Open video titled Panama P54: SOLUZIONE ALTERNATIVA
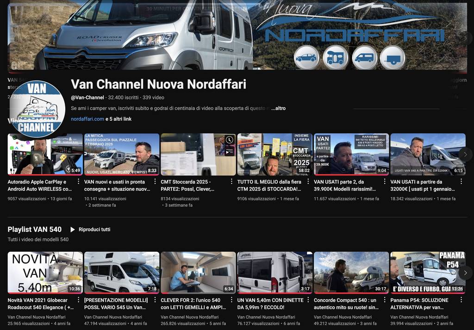Screen dimensions: 474x330 [x=419, y=304]
